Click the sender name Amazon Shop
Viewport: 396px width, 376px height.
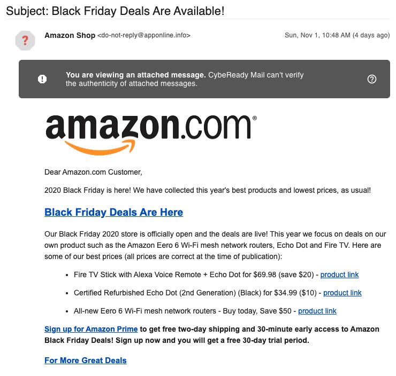70,35
